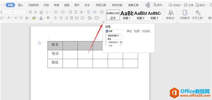The width and height of the screenshot is (212, 100).
Task: Toggle character shading A button
Action: pyautogui.click(x=48, y=18)
